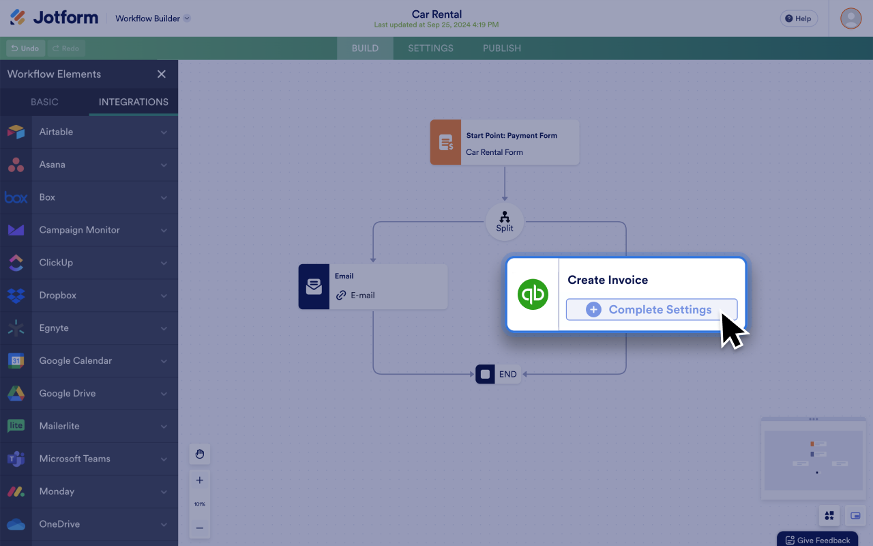This screenshot has height=546, width=873.
Task: Click the OneDrive integration icon
Action: point(16,524)
